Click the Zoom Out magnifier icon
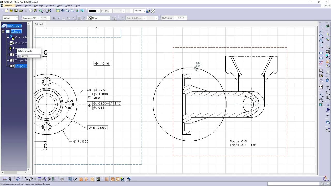Viewport: 331px width, 186px height. tap(72, 11)
